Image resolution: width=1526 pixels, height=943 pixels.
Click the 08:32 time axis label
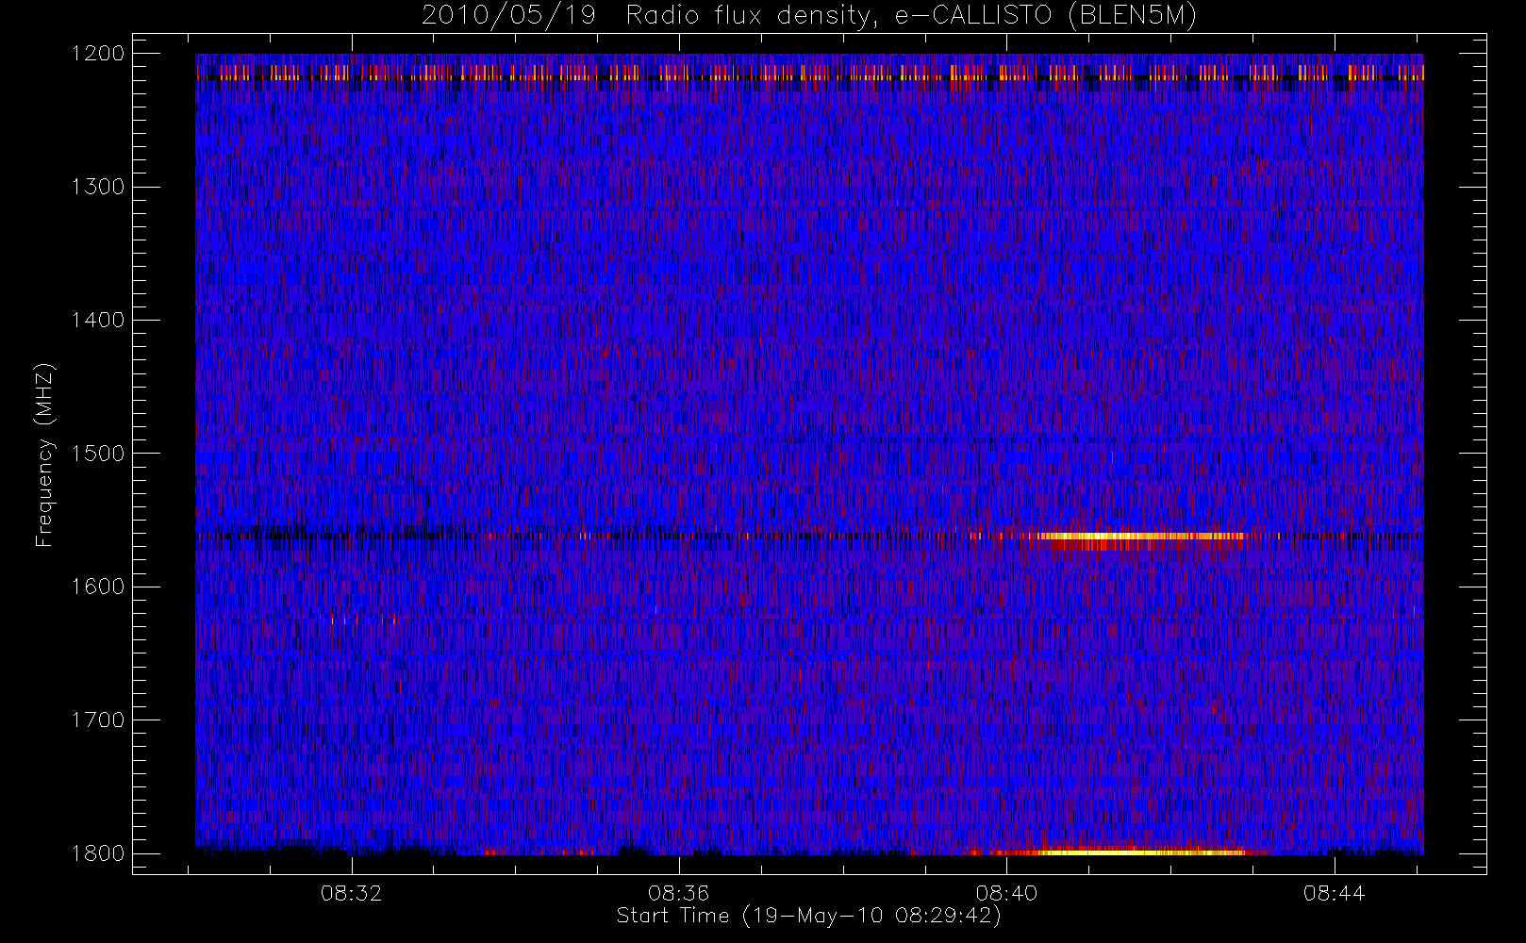[x=352, y=893]
